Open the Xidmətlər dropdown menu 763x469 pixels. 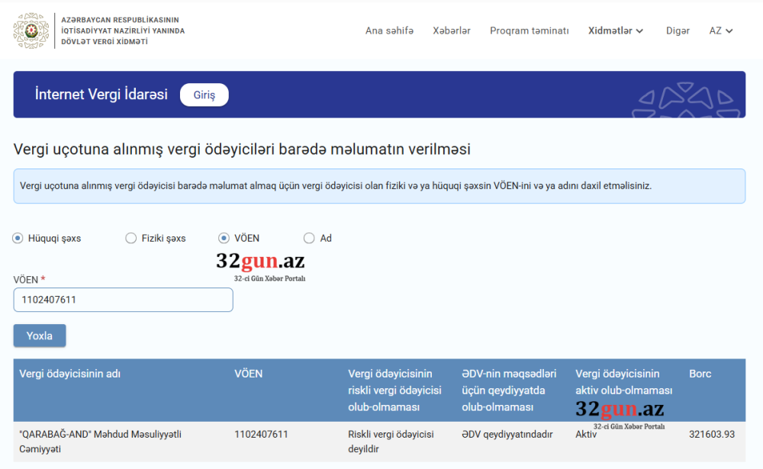point(610,31)
